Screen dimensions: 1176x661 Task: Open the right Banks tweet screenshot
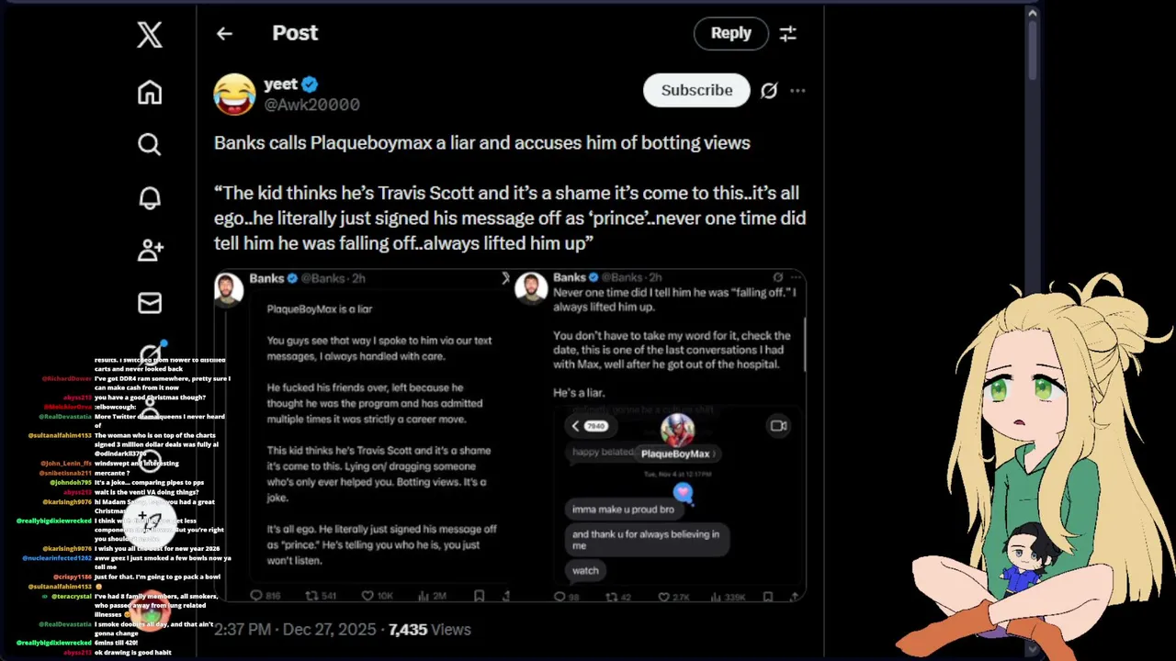click(x=659, y=435)
